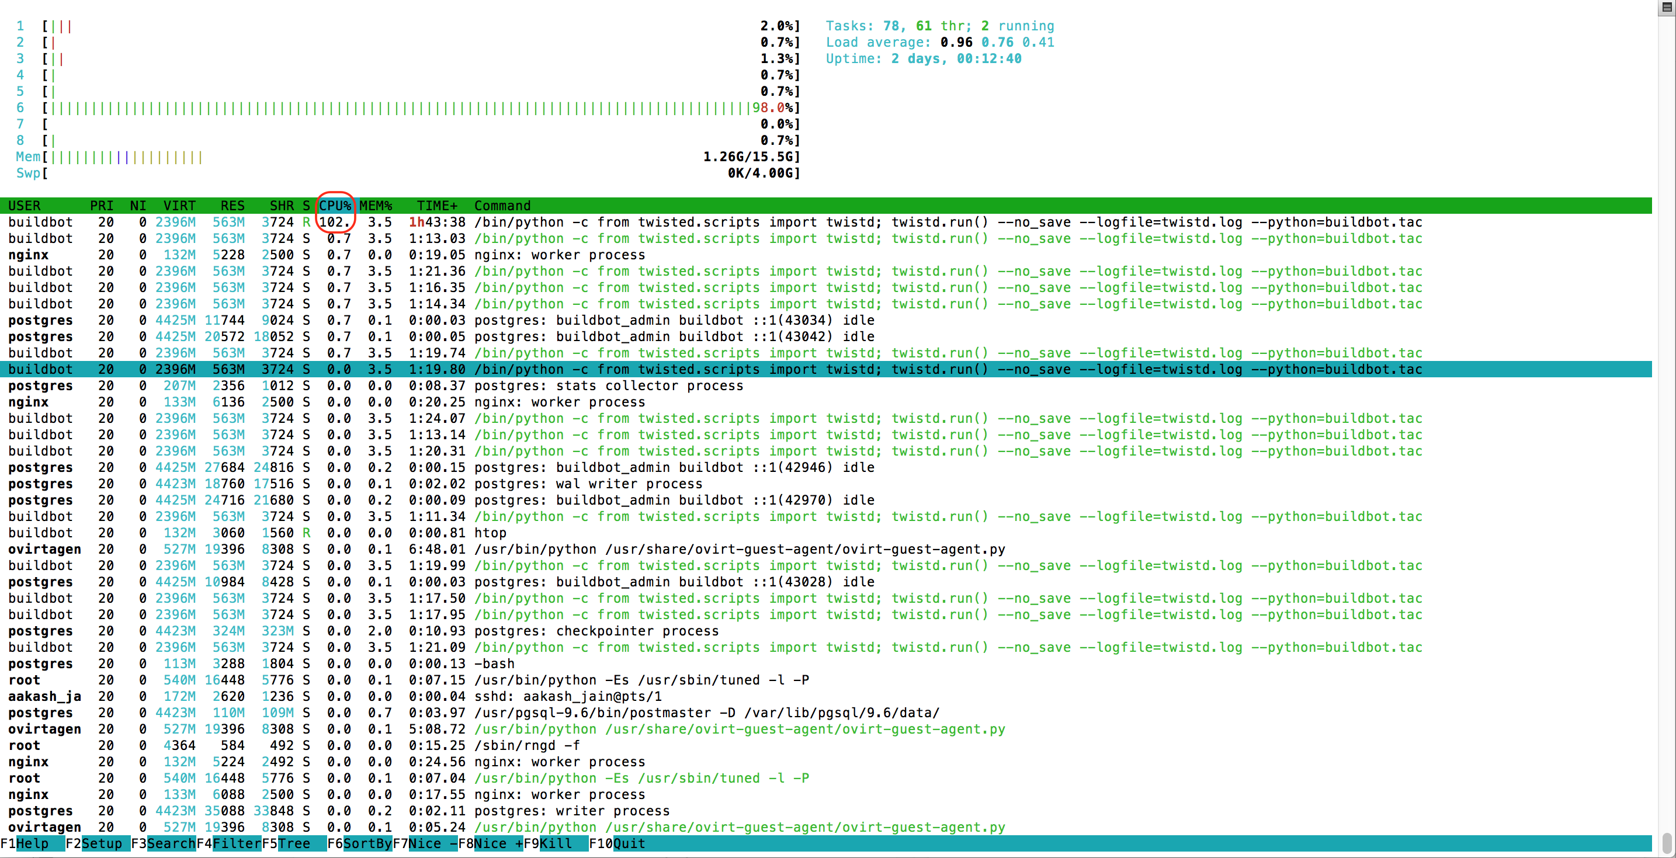Screen dimensions: 1676x858
Task: Activate the F4Filter process filter
Action: click(x=230, y=843)
